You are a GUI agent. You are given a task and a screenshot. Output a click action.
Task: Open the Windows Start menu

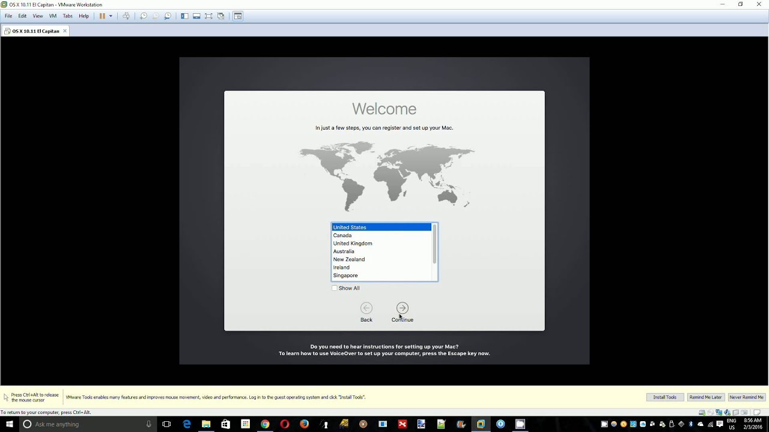tap(10, 424)
